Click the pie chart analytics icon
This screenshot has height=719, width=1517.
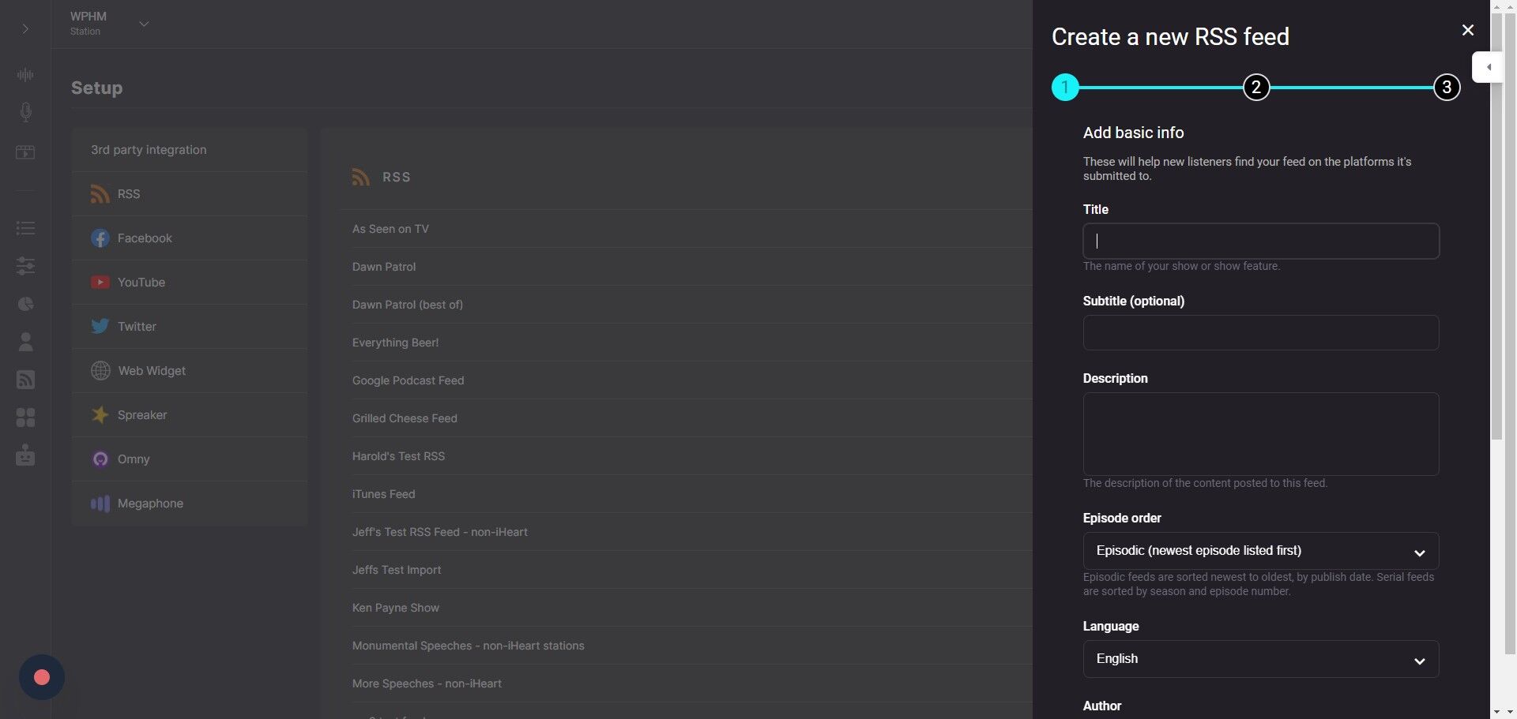(x=25, y=304)
